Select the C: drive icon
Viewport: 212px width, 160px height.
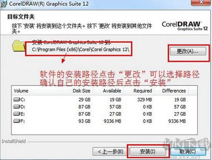[x=17, y=99]
